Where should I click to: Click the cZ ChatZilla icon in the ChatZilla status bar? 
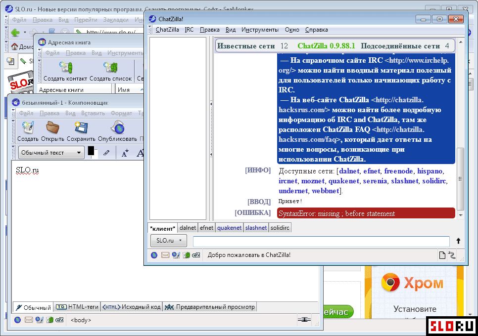coord(196,255)
